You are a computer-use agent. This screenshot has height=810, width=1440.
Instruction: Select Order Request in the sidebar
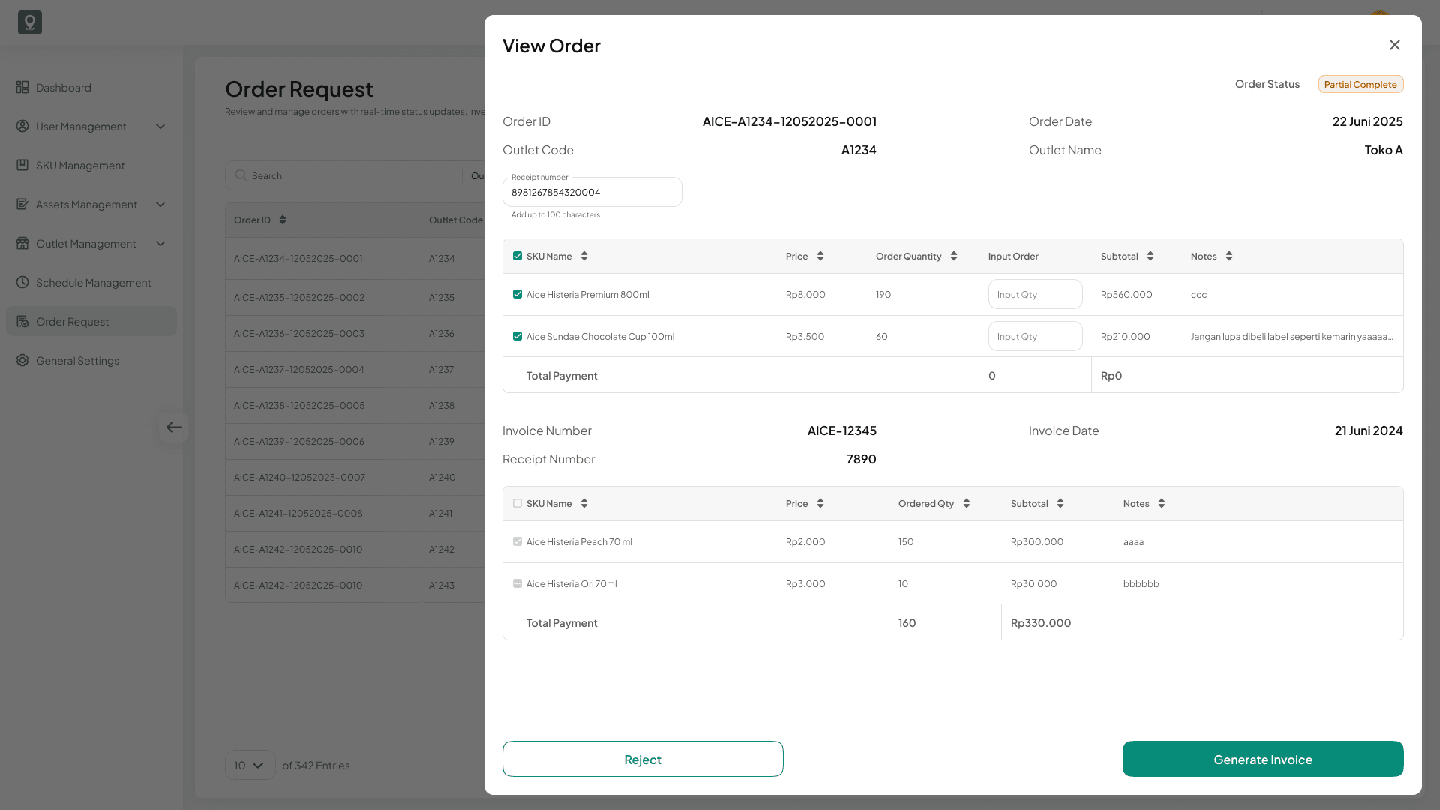[x=91, y=321]
